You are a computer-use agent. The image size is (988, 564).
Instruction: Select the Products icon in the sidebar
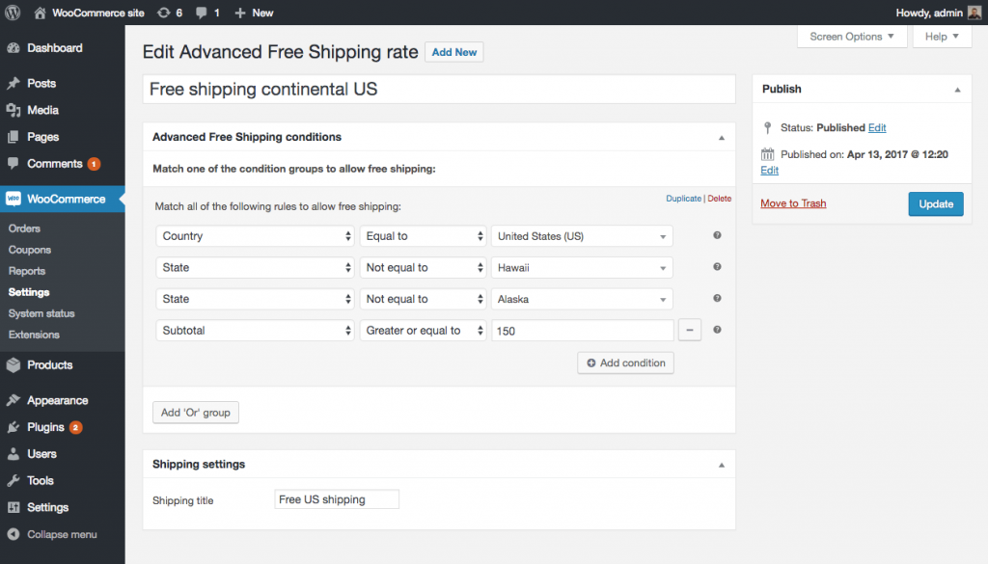tap(14, 364)
